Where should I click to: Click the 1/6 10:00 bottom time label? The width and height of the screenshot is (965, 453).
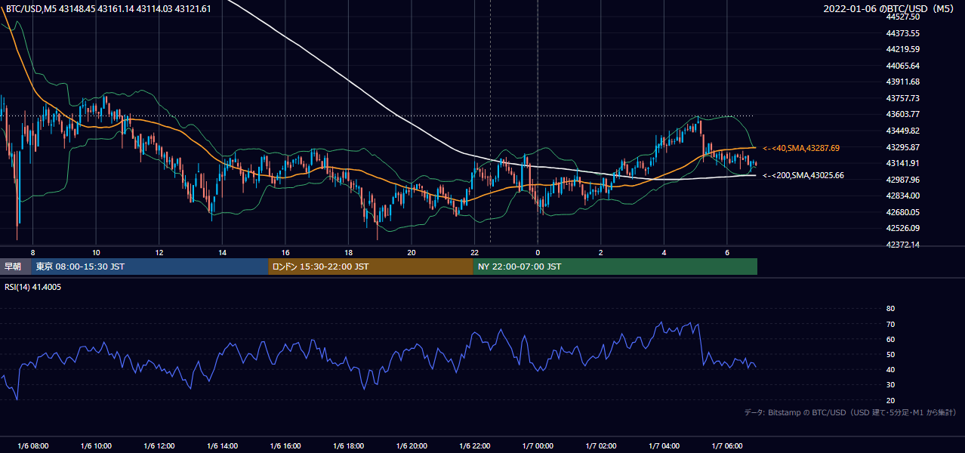coord(96,445)
